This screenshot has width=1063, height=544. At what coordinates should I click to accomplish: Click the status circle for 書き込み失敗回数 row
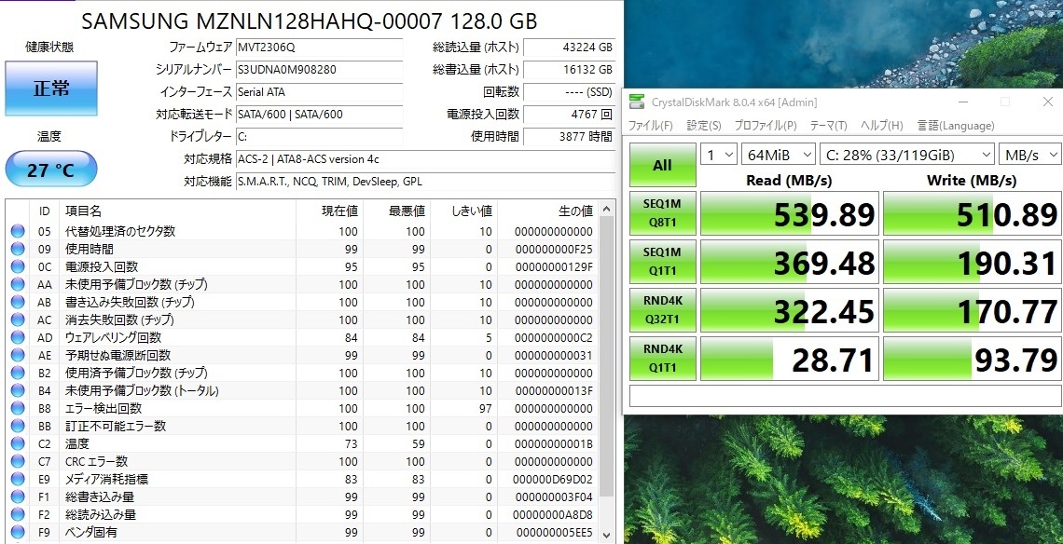[18, 302]
